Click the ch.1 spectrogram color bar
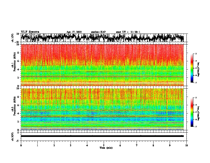This screenshot has height=163, width=210. click(x=192, y=68)
